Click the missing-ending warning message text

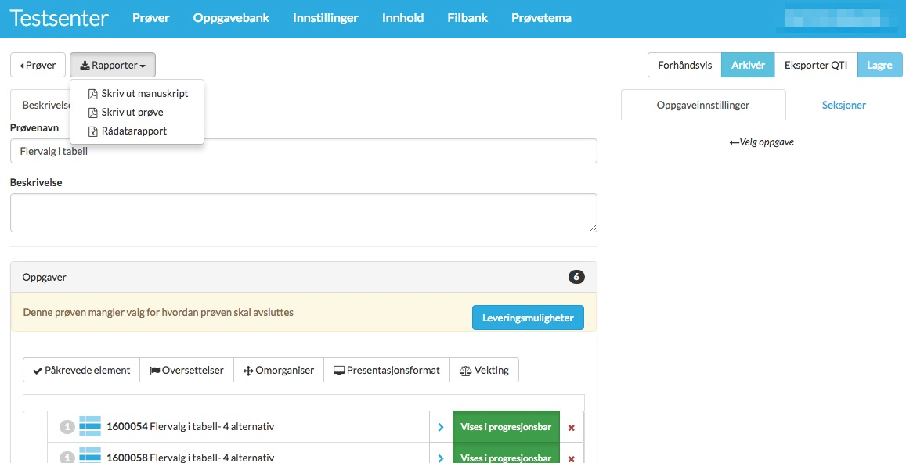(158, 312)
